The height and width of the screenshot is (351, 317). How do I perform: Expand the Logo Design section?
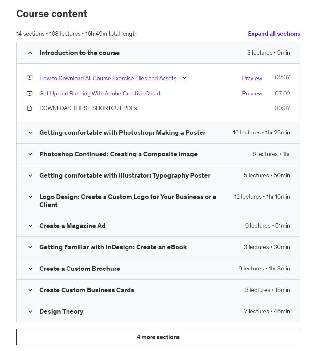click(30, 197)
